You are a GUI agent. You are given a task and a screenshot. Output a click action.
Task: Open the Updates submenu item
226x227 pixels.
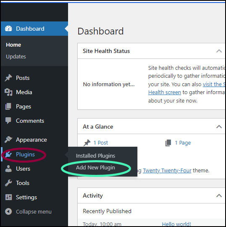[16, 57]
